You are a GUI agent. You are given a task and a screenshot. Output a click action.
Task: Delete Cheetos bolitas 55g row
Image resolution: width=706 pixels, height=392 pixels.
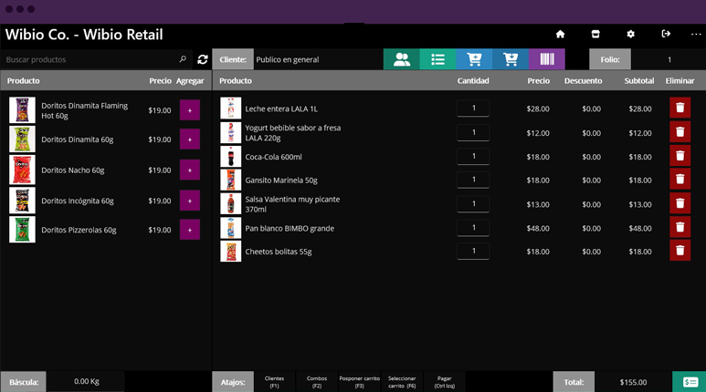pos(680,251)
